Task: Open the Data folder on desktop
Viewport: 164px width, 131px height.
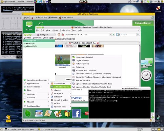Action: (x=8, y=119)
